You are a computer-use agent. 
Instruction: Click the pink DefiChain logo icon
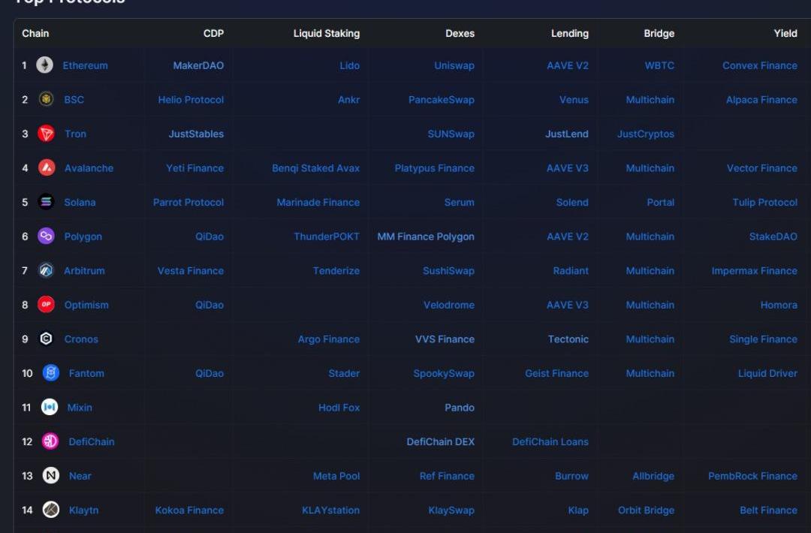(x=50, y=441)
